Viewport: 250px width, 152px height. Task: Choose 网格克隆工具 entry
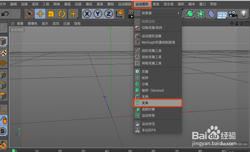tap(158, 63)
